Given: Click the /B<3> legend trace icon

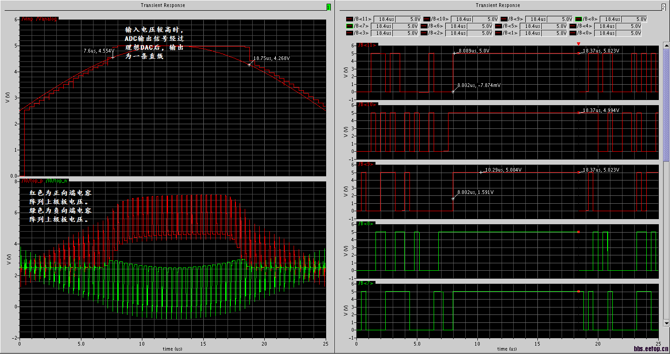Looking at the screenshot, I should [x=349, y=33].
